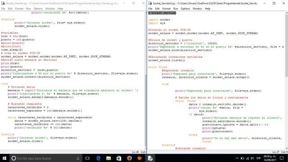
Task: Click Python file icon in Socket_Cliente2 title bar
Action: point(3,3)
